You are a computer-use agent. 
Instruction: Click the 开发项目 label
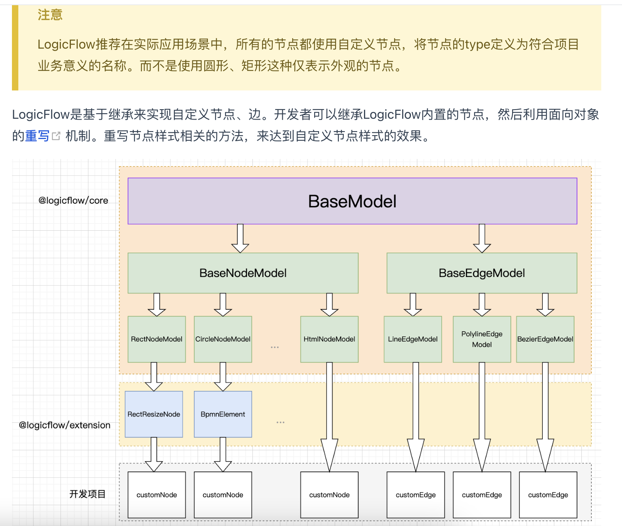coord(88,494)
